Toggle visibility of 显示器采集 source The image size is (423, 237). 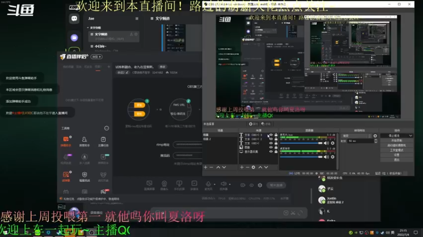point(271,152)
